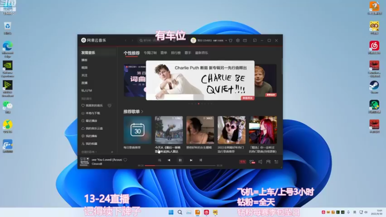Open the 每日歌曲推荐 calendar playlist
Screen dimensions: 386x217
[x=138, y=130]
